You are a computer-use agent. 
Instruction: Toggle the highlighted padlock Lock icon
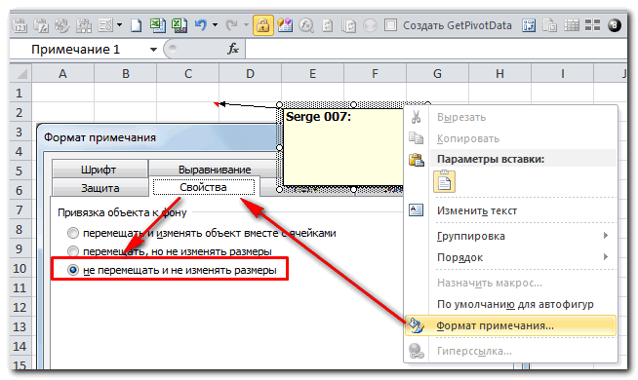pyautogui.click(x=262, y=25)
